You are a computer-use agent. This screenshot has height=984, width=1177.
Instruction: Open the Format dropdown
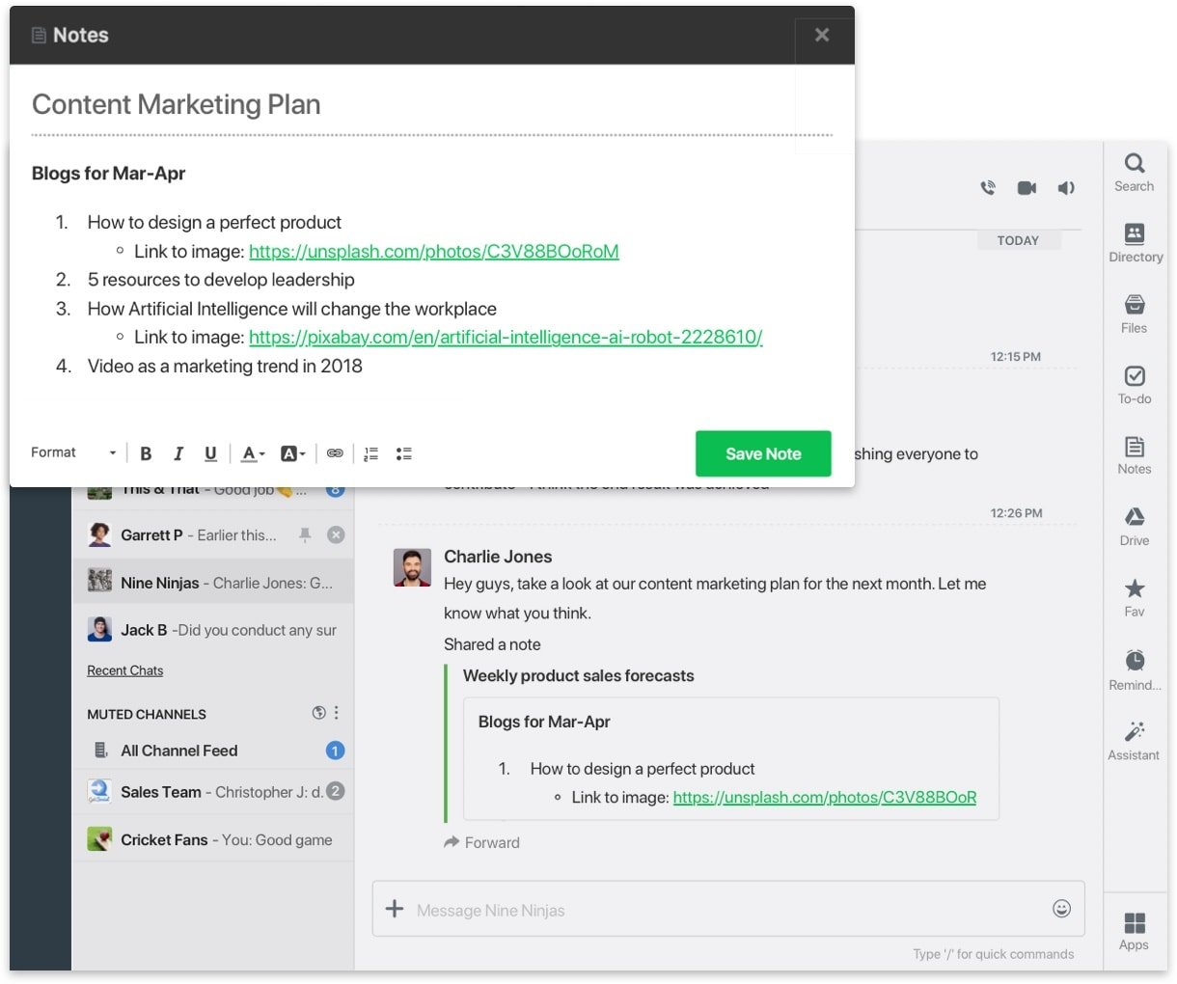click(73, 452)
